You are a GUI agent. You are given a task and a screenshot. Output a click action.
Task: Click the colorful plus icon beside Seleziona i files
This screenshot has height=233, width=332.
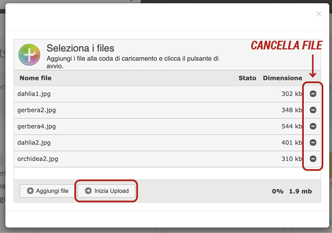coord(29,55)
